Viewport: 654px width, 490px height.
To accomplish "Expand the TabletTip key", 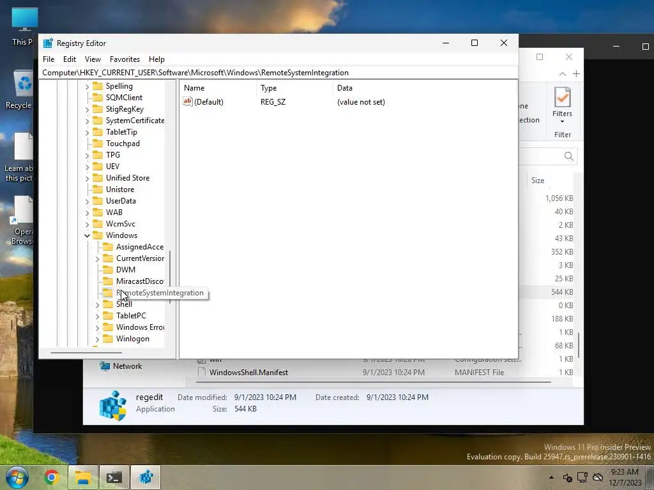I will tap(87, 132).
